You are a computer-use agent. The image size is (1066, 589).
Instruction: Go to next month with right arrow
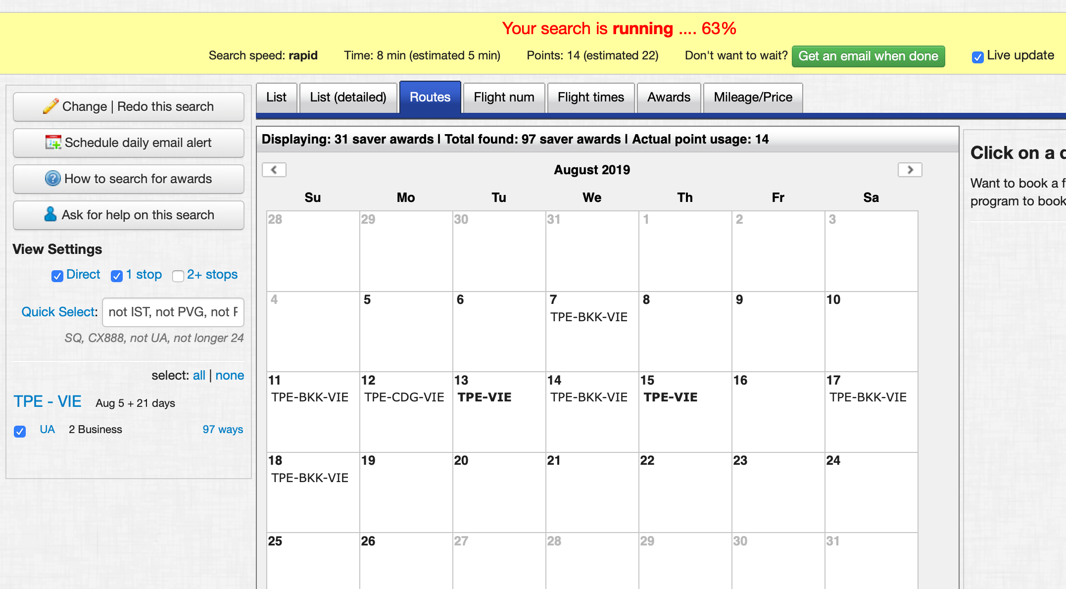coord(910,170)
